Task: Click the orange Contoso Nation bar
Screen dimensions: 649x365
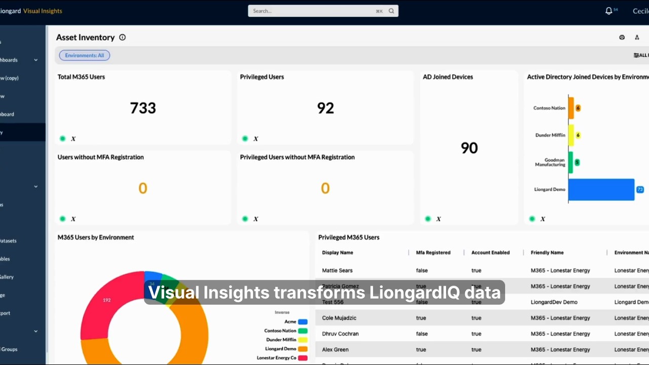Action: pyautogui.click(x=571, y=108)
